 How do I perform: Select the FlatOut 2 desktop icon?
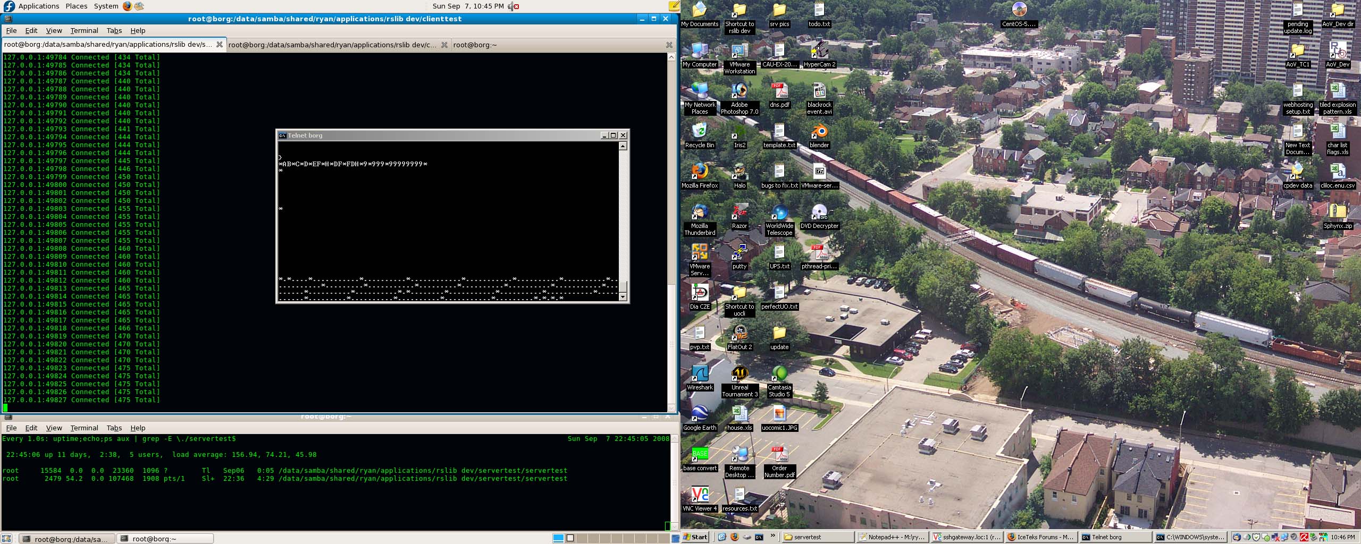[740, 337]
